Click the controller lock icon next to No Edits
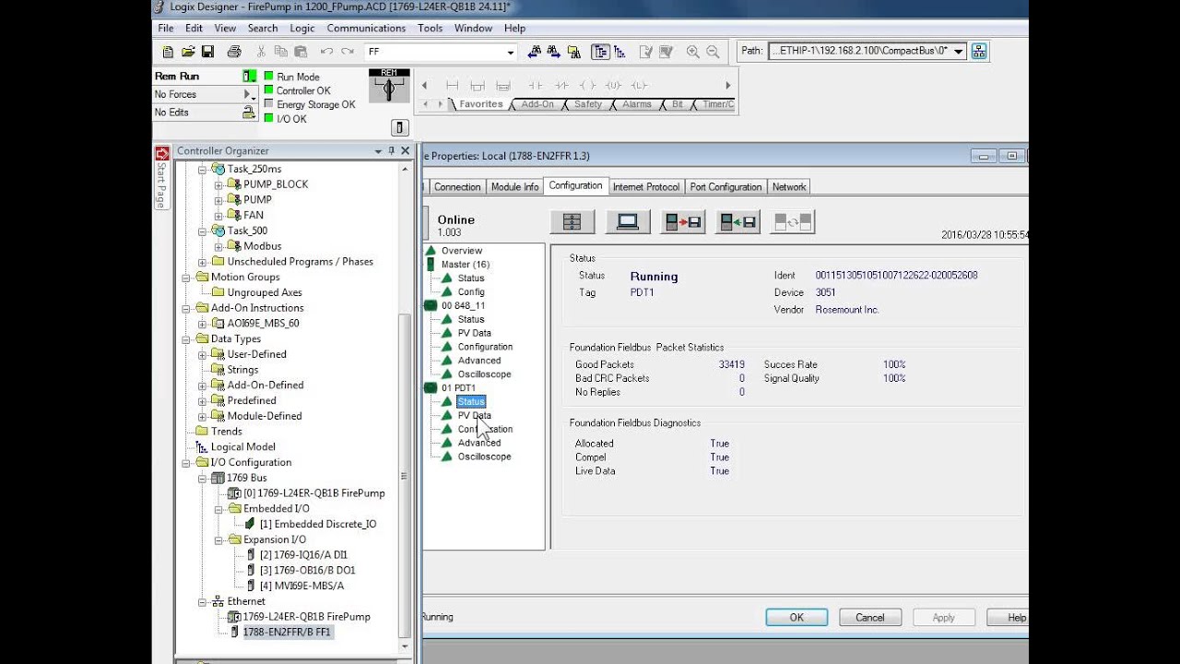Viewport: 1180px width, 664px height. pyautogui.click(x=249, y=113)
